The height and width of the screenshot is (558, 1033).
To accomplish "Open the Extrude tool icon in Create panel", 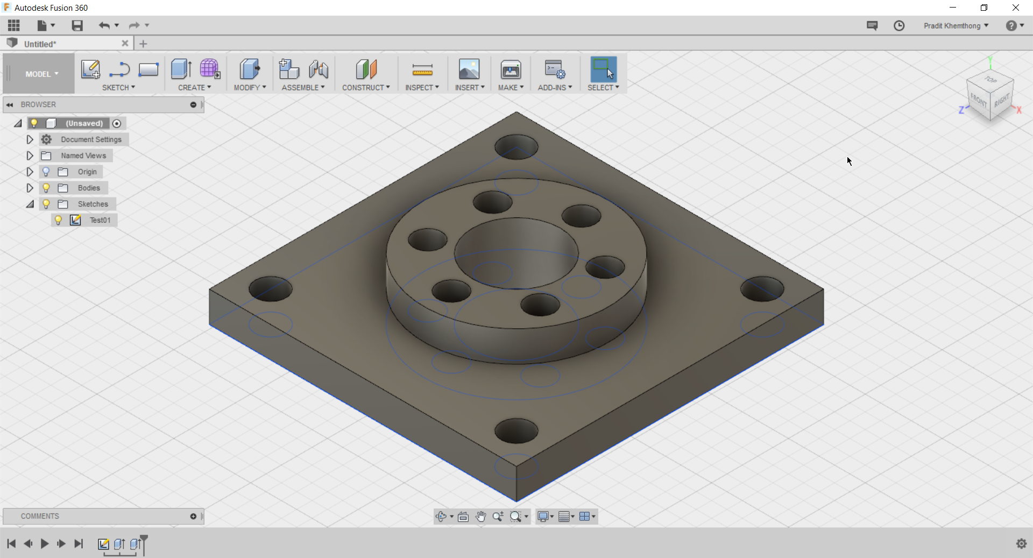I will click(x=181, y=69).
